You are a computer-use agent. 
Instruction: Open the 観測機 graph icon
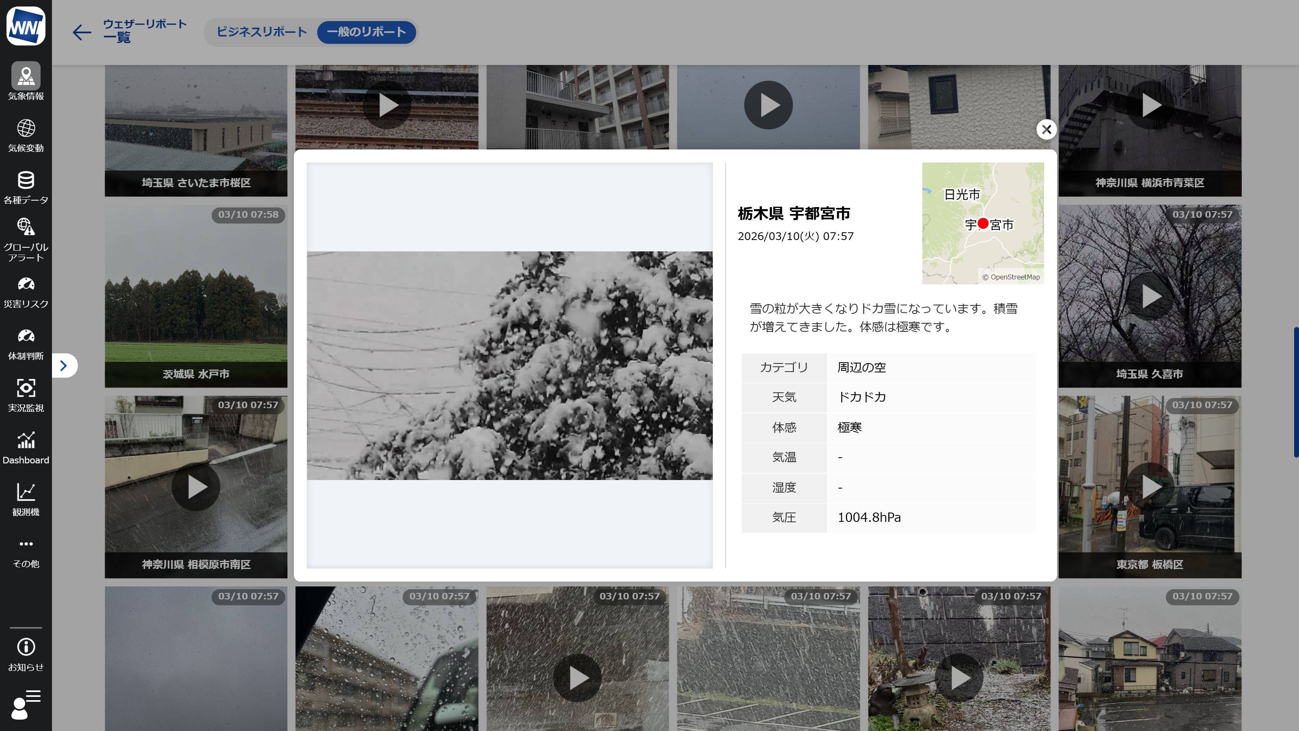pyautogui.click(x=26, y=492)
